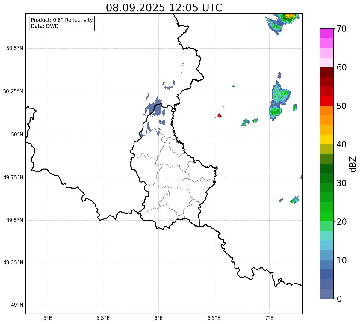Click the latitude label 50.5°N
The image size is (360, 324).
pos(15,48)
